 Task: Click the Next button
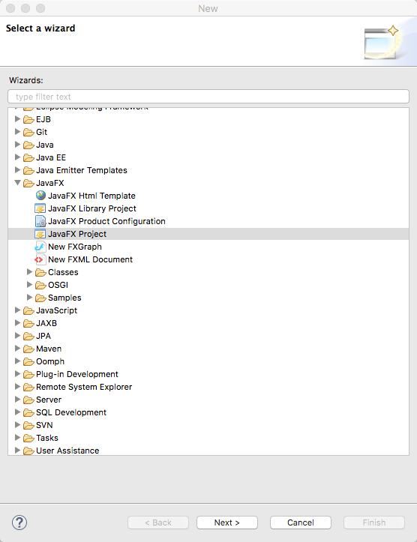point(226,523)
